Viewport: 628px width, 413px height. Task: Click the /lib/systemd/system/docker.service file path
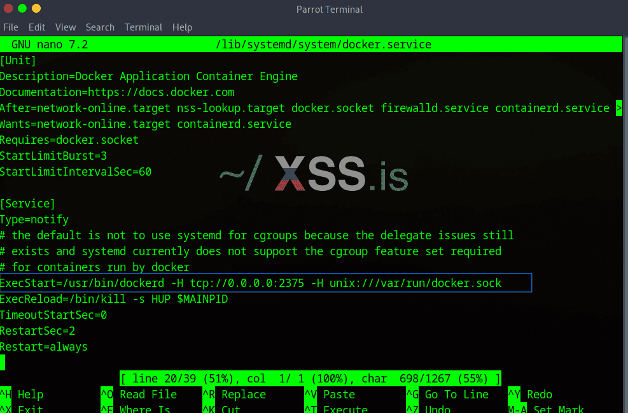click(323, 45)
